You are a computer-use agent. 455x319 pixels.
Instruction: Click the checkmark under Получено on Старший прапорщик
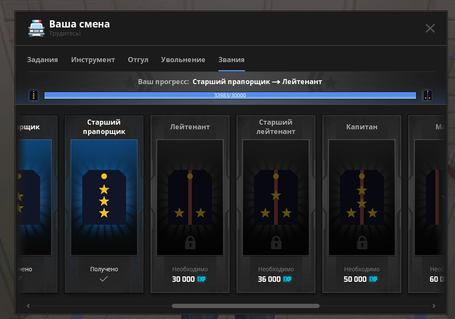pyautogui.click(x=104, y=279)
